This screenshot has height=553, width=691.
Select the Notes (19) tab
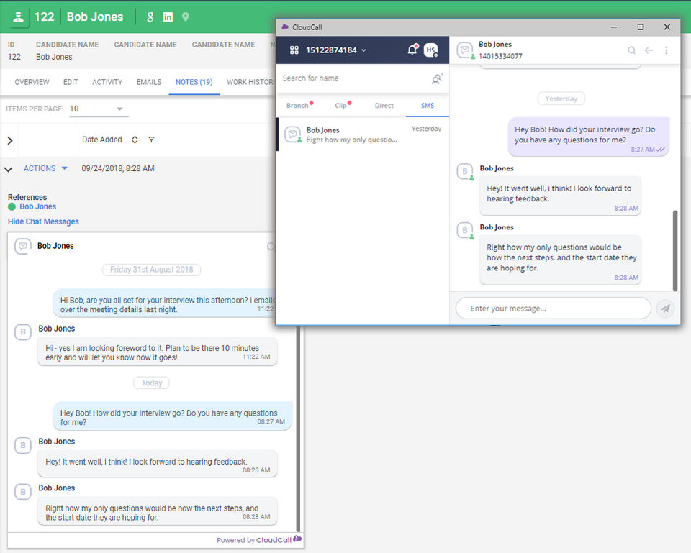pyautogui.click(x=194, y=82)
